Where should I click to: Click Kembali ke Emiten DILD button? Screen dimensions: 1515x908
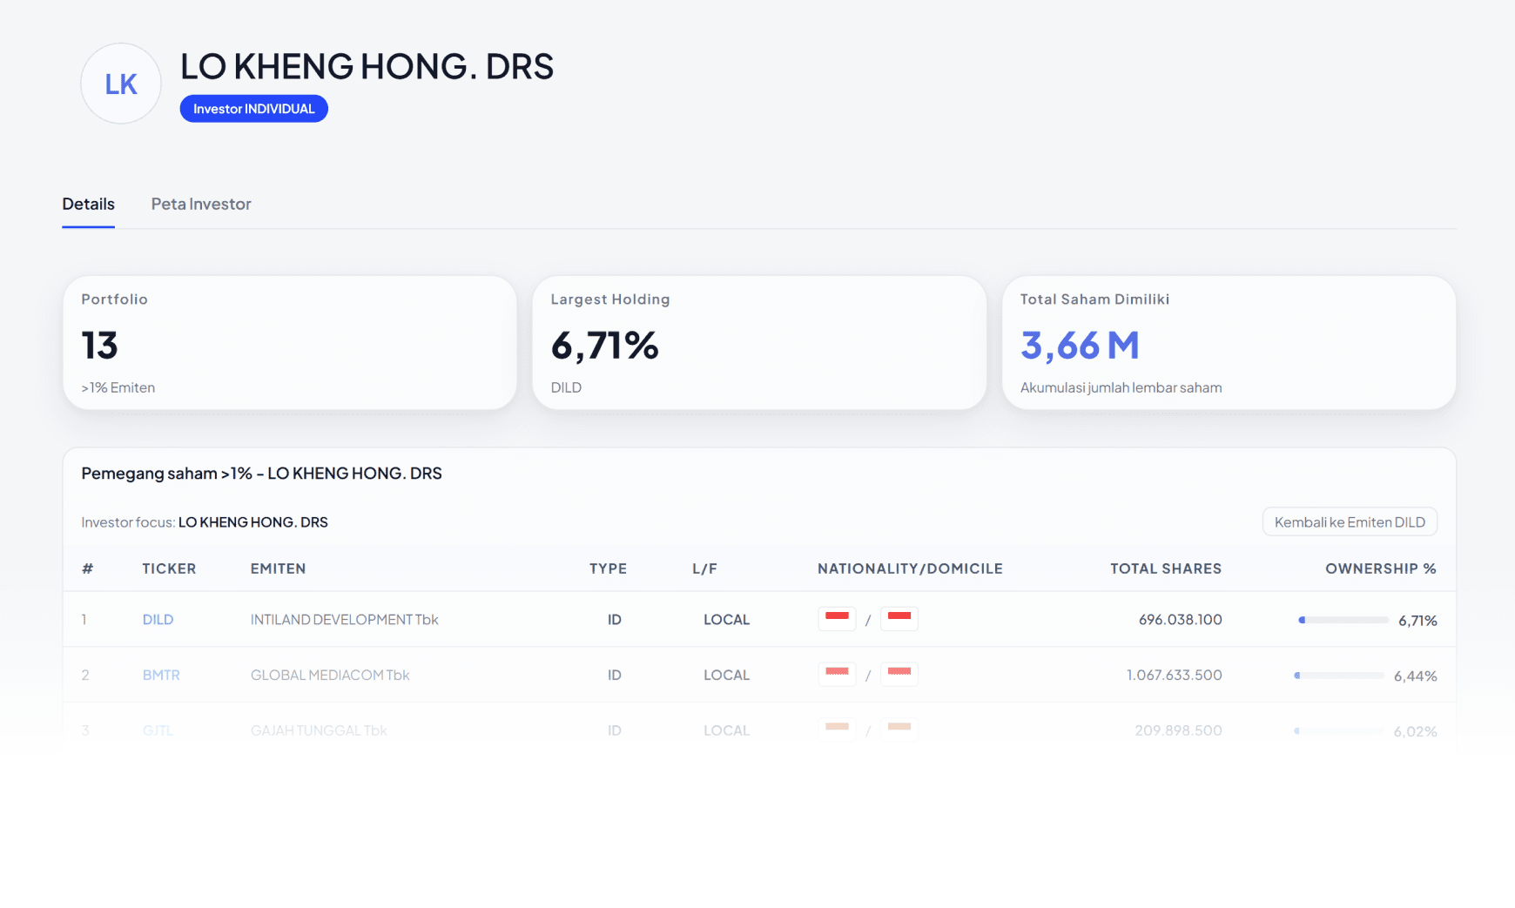1350,522
